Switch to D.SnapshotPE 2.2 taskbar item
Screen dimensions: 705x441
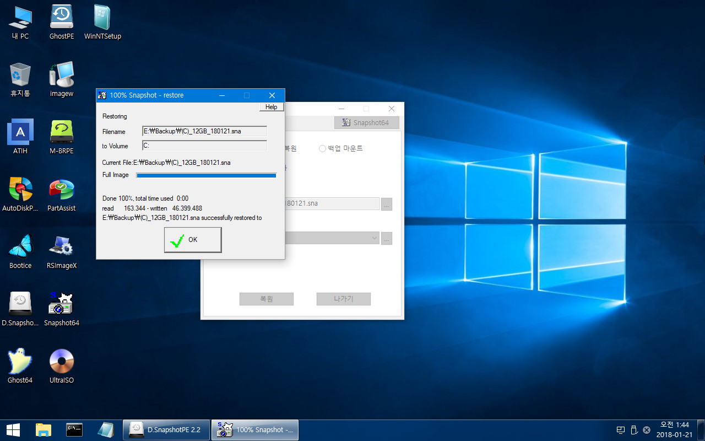pos(166,430)
